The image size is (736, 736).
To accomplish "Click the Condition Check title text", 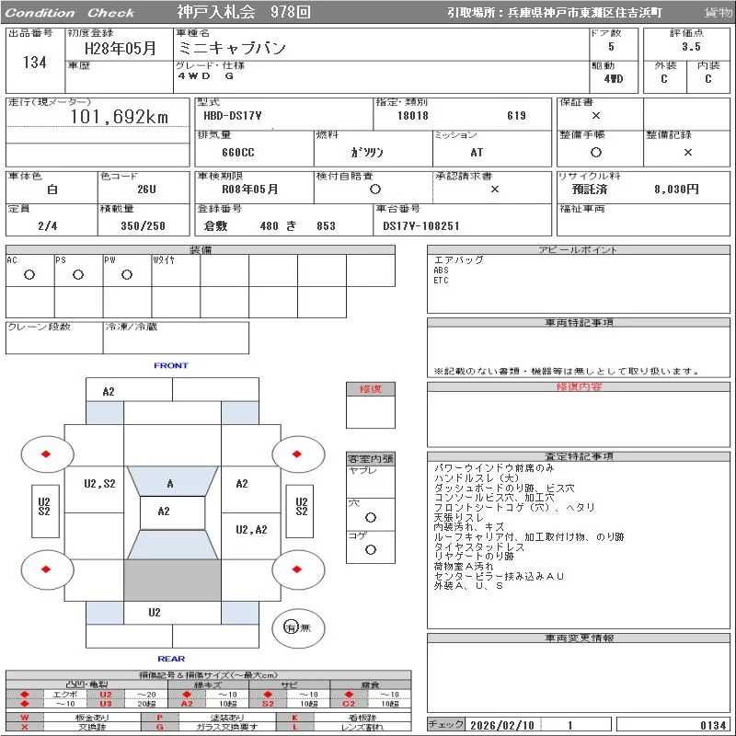I will coord(70,13).
